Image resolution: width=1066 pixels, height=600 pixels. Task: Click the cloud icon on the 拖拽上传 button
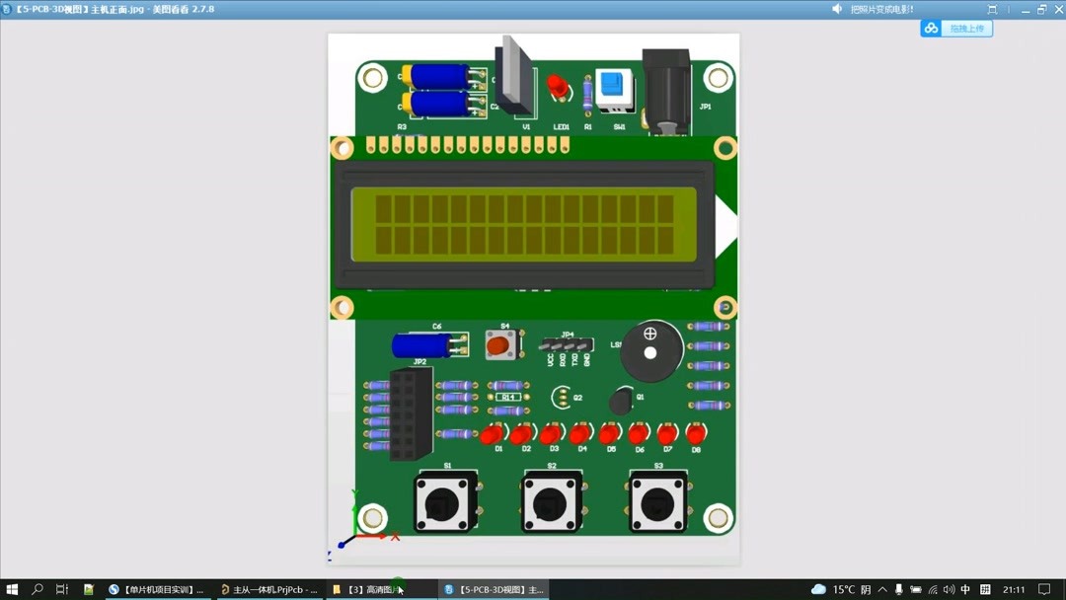click(x=931, y=29)
